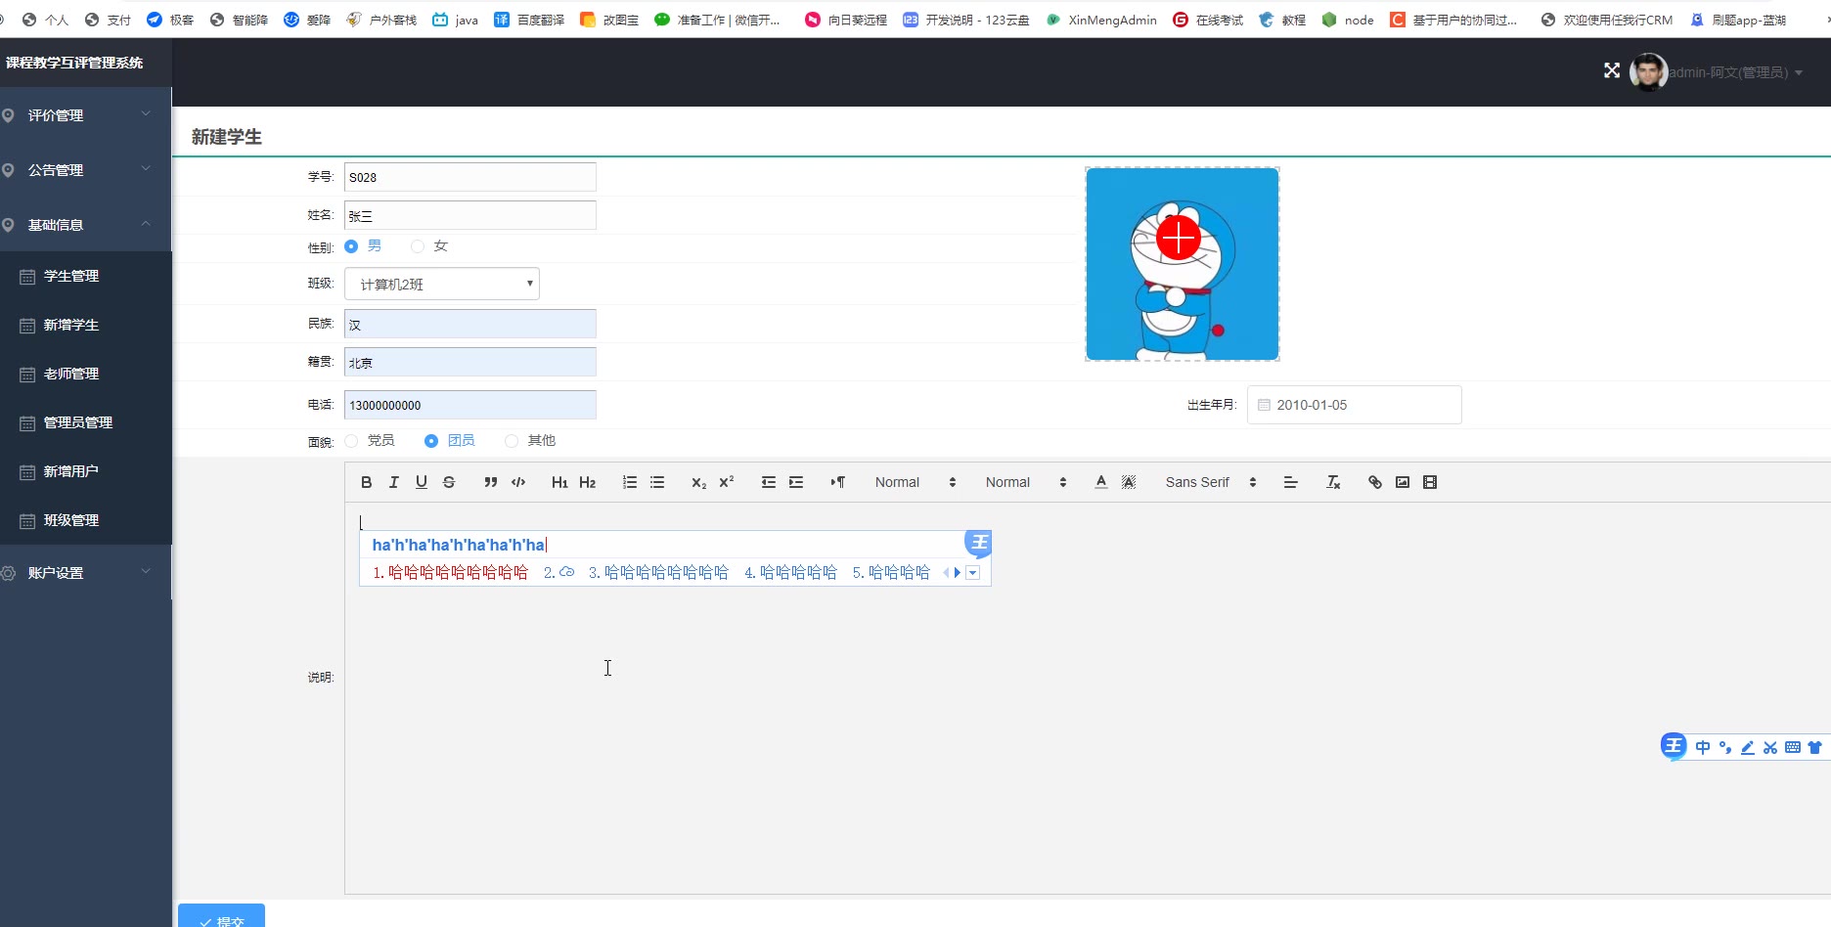This screenshot has height=927, width=1831.
Task: Select 团员 political status radio
Action: point(431,441)
